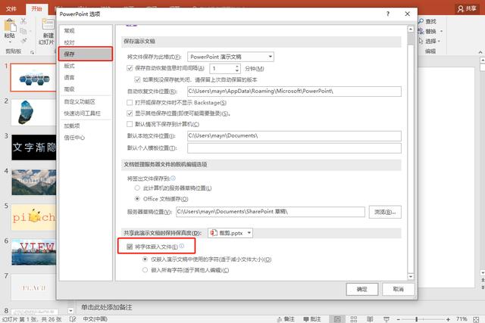
Task: Click zoom out minus icon
Action: coord(399,319)
